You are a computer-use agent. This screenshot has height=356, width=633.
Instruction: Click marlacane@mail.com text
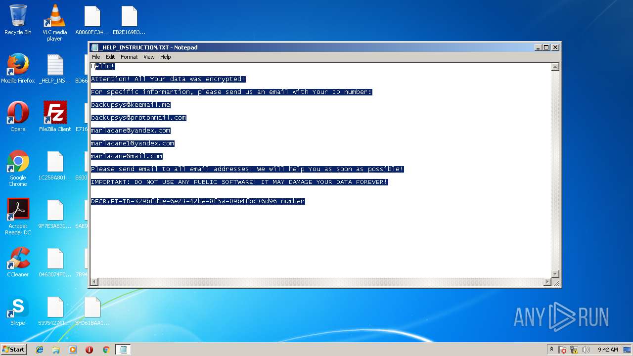point(127,156)
